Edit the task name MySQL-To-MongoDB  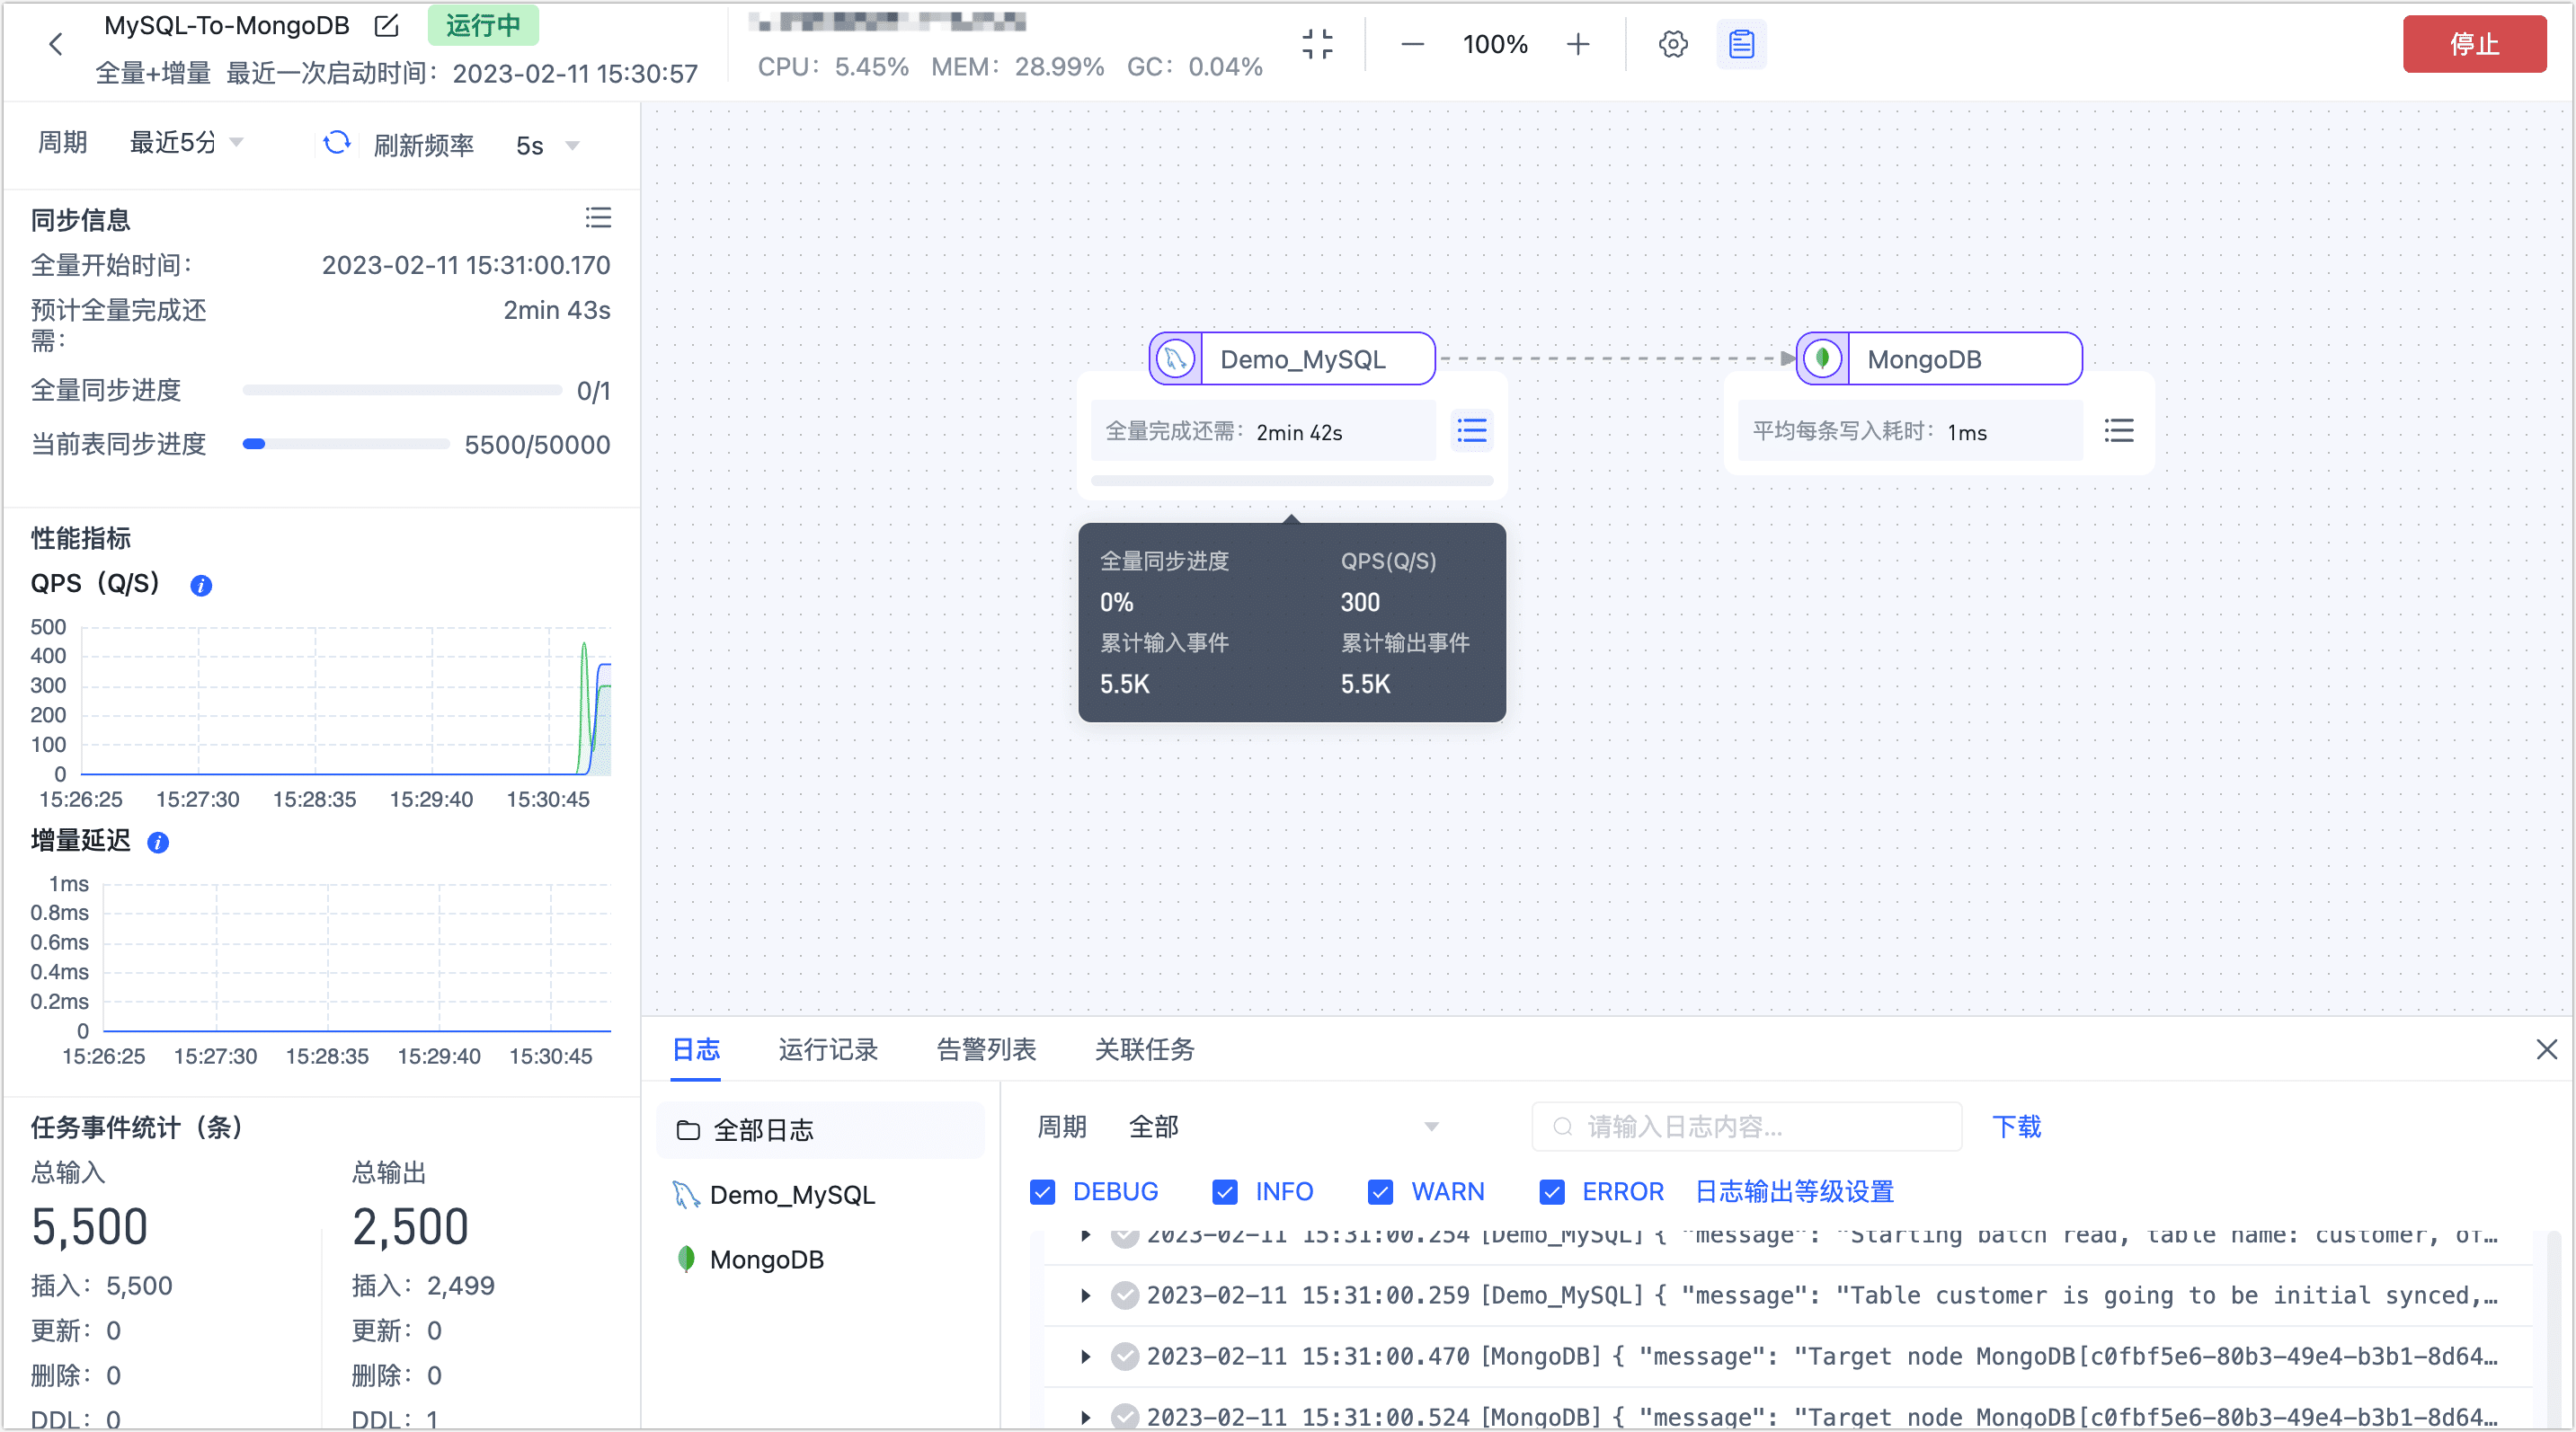[386, 26]
